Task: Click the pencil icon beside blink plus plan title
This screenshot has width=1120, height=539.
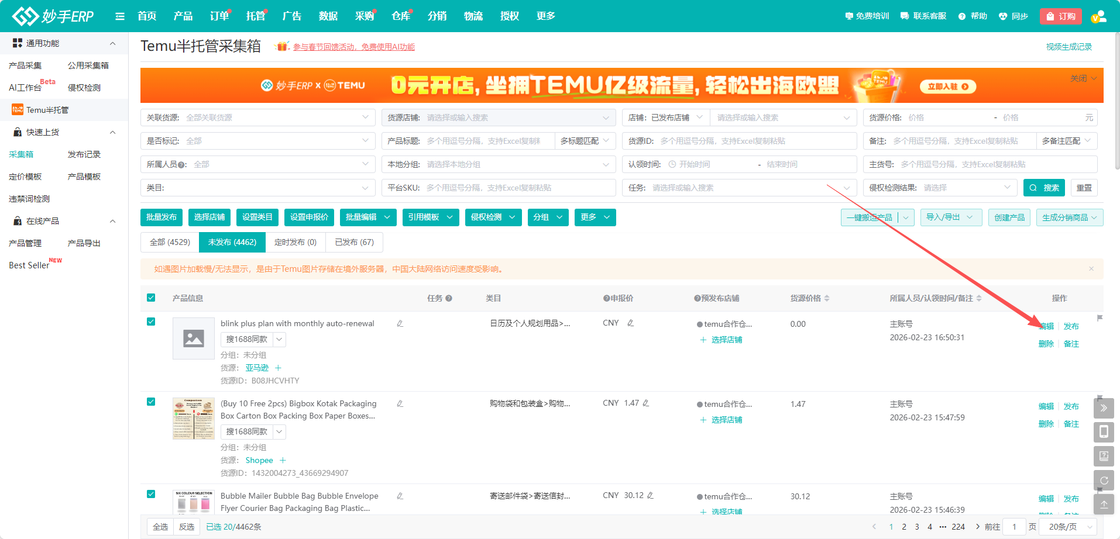Action: pos(400,323)
